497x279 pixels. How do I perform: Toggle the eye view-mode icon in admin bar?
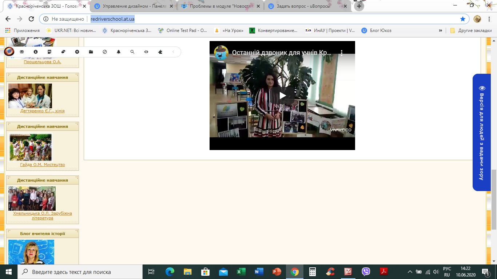[x=146, y=52]
